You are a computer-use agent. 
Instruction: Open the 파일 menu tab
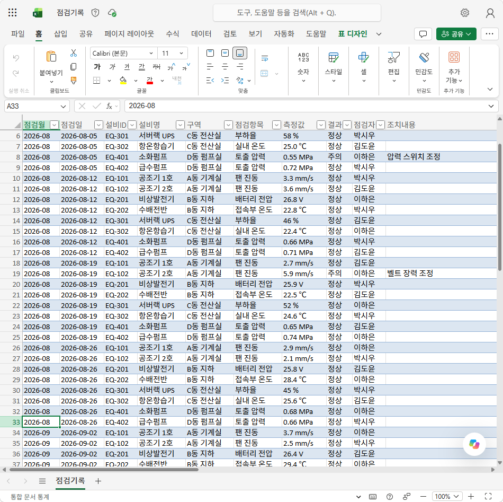17,34
